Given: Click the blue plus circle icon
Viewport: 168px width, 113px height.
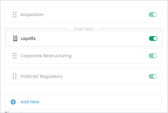Looking at the screenshot, I should coord(13,102).
